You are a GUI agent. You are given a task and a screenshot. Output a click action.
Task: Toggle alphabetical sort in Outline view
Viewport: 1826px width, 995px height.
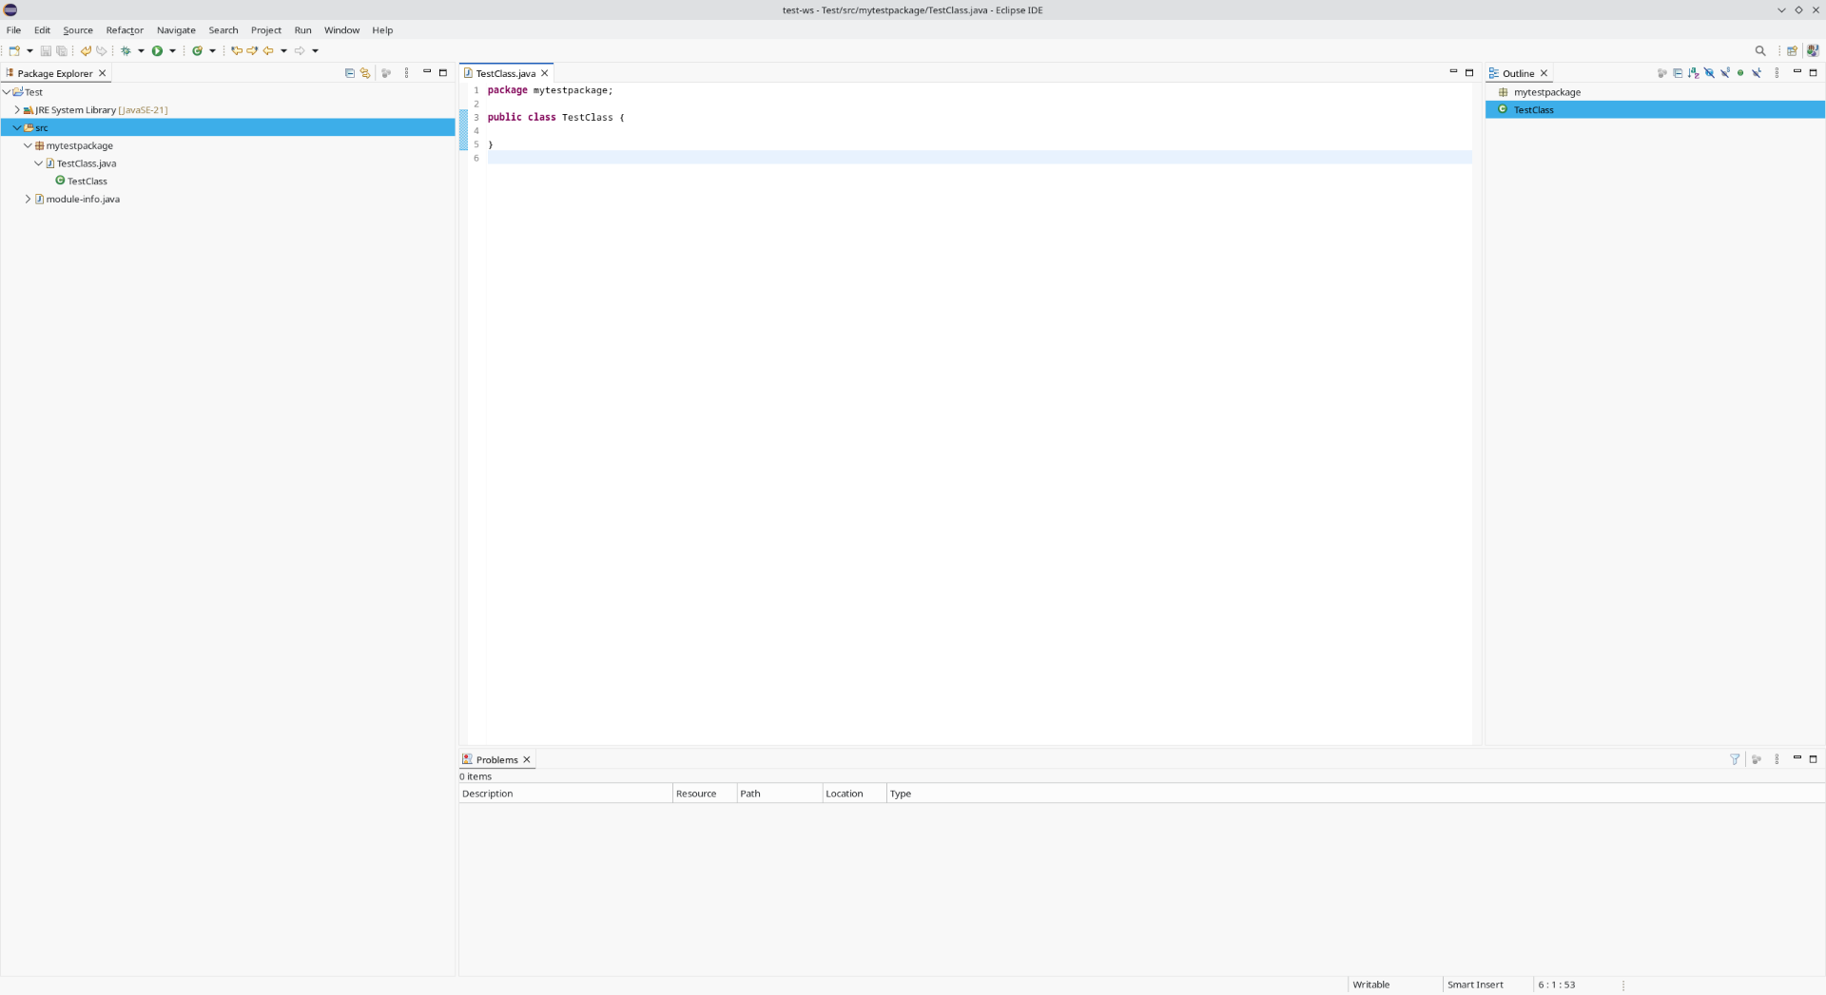point(1694,73)
